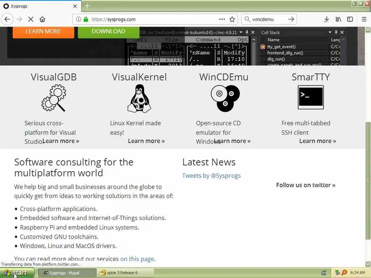Click the green network tray icon
Screen dimensions: 371x278
tap(337, 273)
